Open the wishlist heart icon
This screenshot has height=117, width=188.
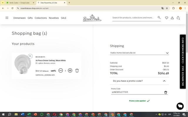tap(167, 18)
